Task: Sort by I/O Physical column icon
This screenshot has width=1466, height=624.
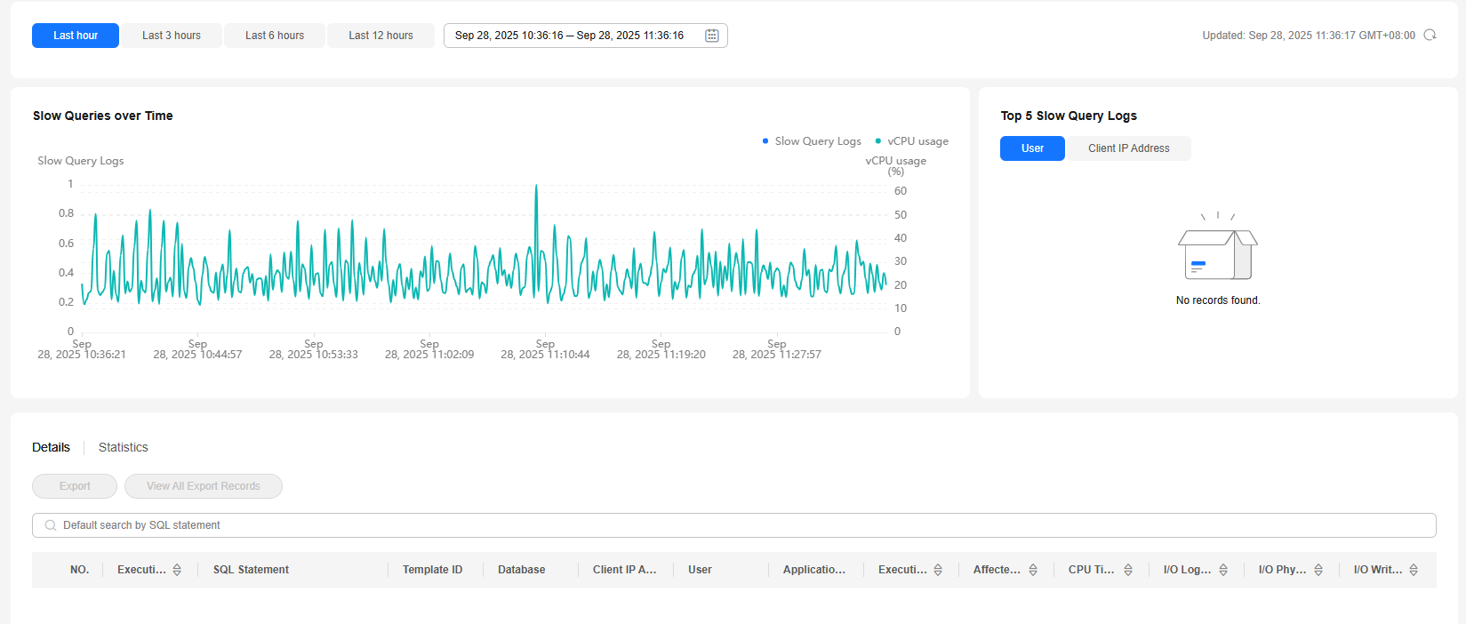Action: [1318, 570]
